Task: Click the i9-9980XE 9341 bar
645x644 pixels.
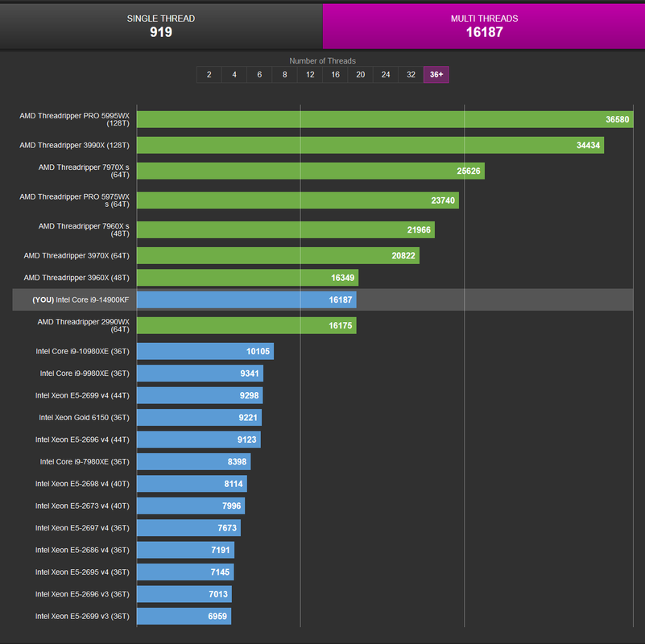Action: coord(200,374)
